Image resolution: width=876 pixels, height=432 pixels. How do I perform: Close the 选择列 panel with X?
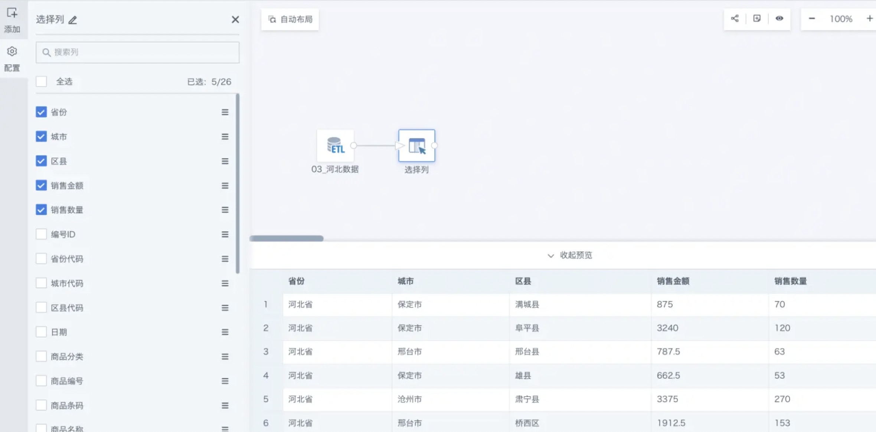click(x=235, y=20)
